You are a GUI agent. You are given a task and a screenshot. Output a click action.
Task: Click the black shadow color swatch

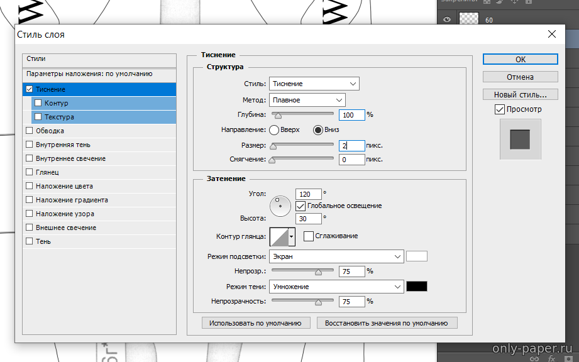point(417,287)
